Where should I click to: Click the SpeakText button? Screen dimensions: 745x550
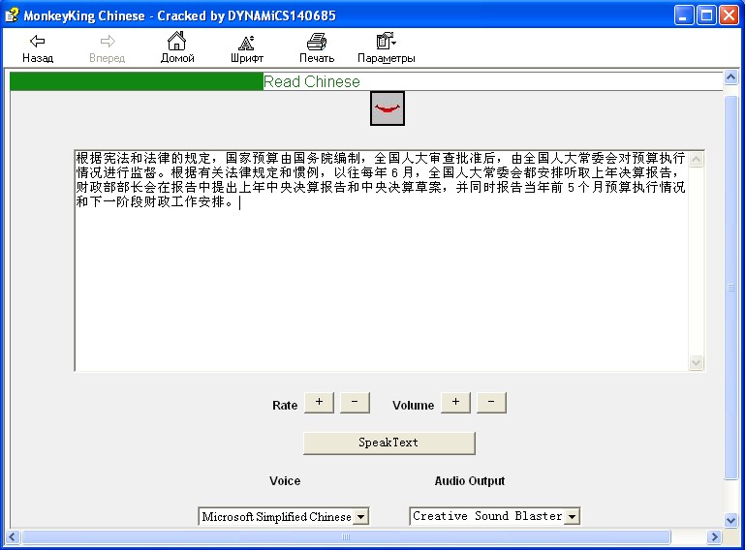(389, 443)
